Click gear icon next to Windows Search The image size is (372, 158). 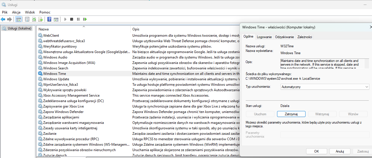[40, 68]
